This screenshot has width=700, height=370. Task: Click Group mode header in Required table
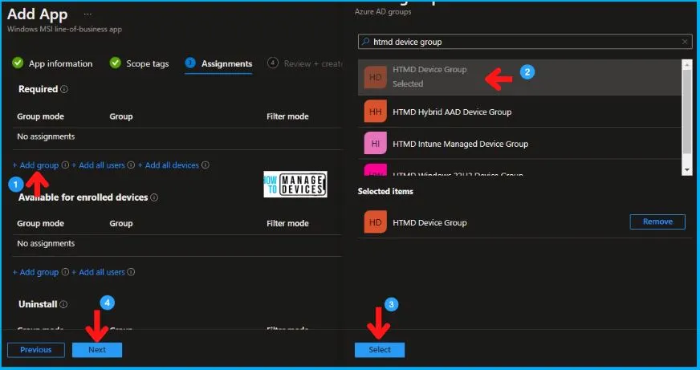[40, 116]
